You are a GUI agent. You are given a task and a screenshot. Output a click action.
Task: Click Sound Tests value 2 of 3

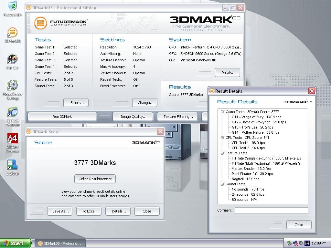69,86
